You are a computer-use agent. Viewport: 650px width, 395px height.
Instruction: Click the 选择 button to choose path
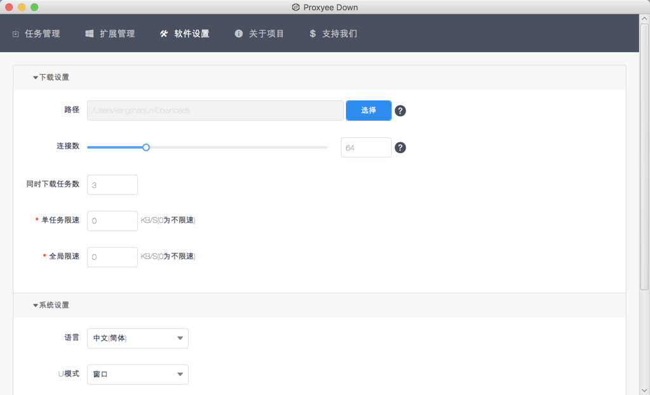[368, 110]
